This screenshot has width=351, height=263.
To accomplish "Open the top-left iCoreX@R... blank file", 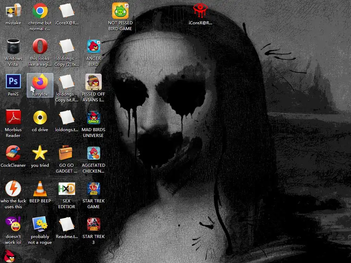I will (67, 11).
